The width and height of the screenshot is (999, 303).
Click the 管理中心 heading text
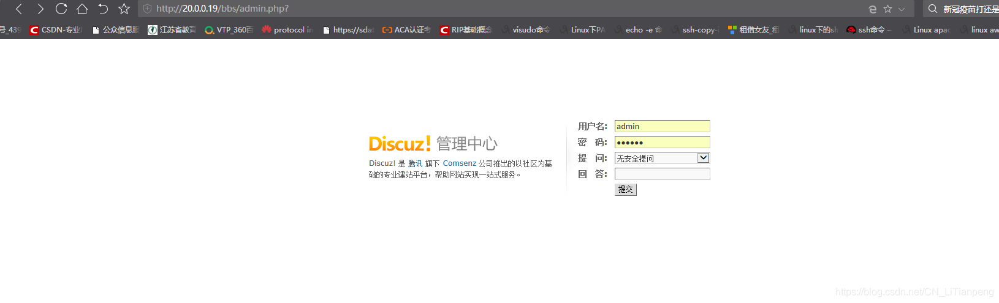[467, 144]
